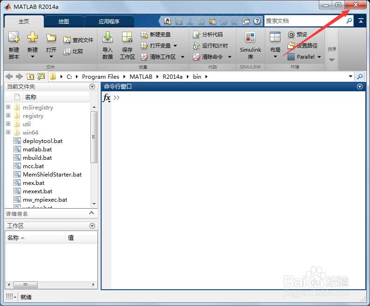Click the Copy icon in quick access toolbar
This screenshot has height=306, width=370.
[x=201, y=21]
